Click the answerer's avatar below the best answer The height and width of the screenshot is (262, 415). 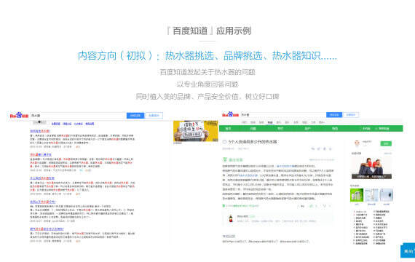[x=231, y=218]
